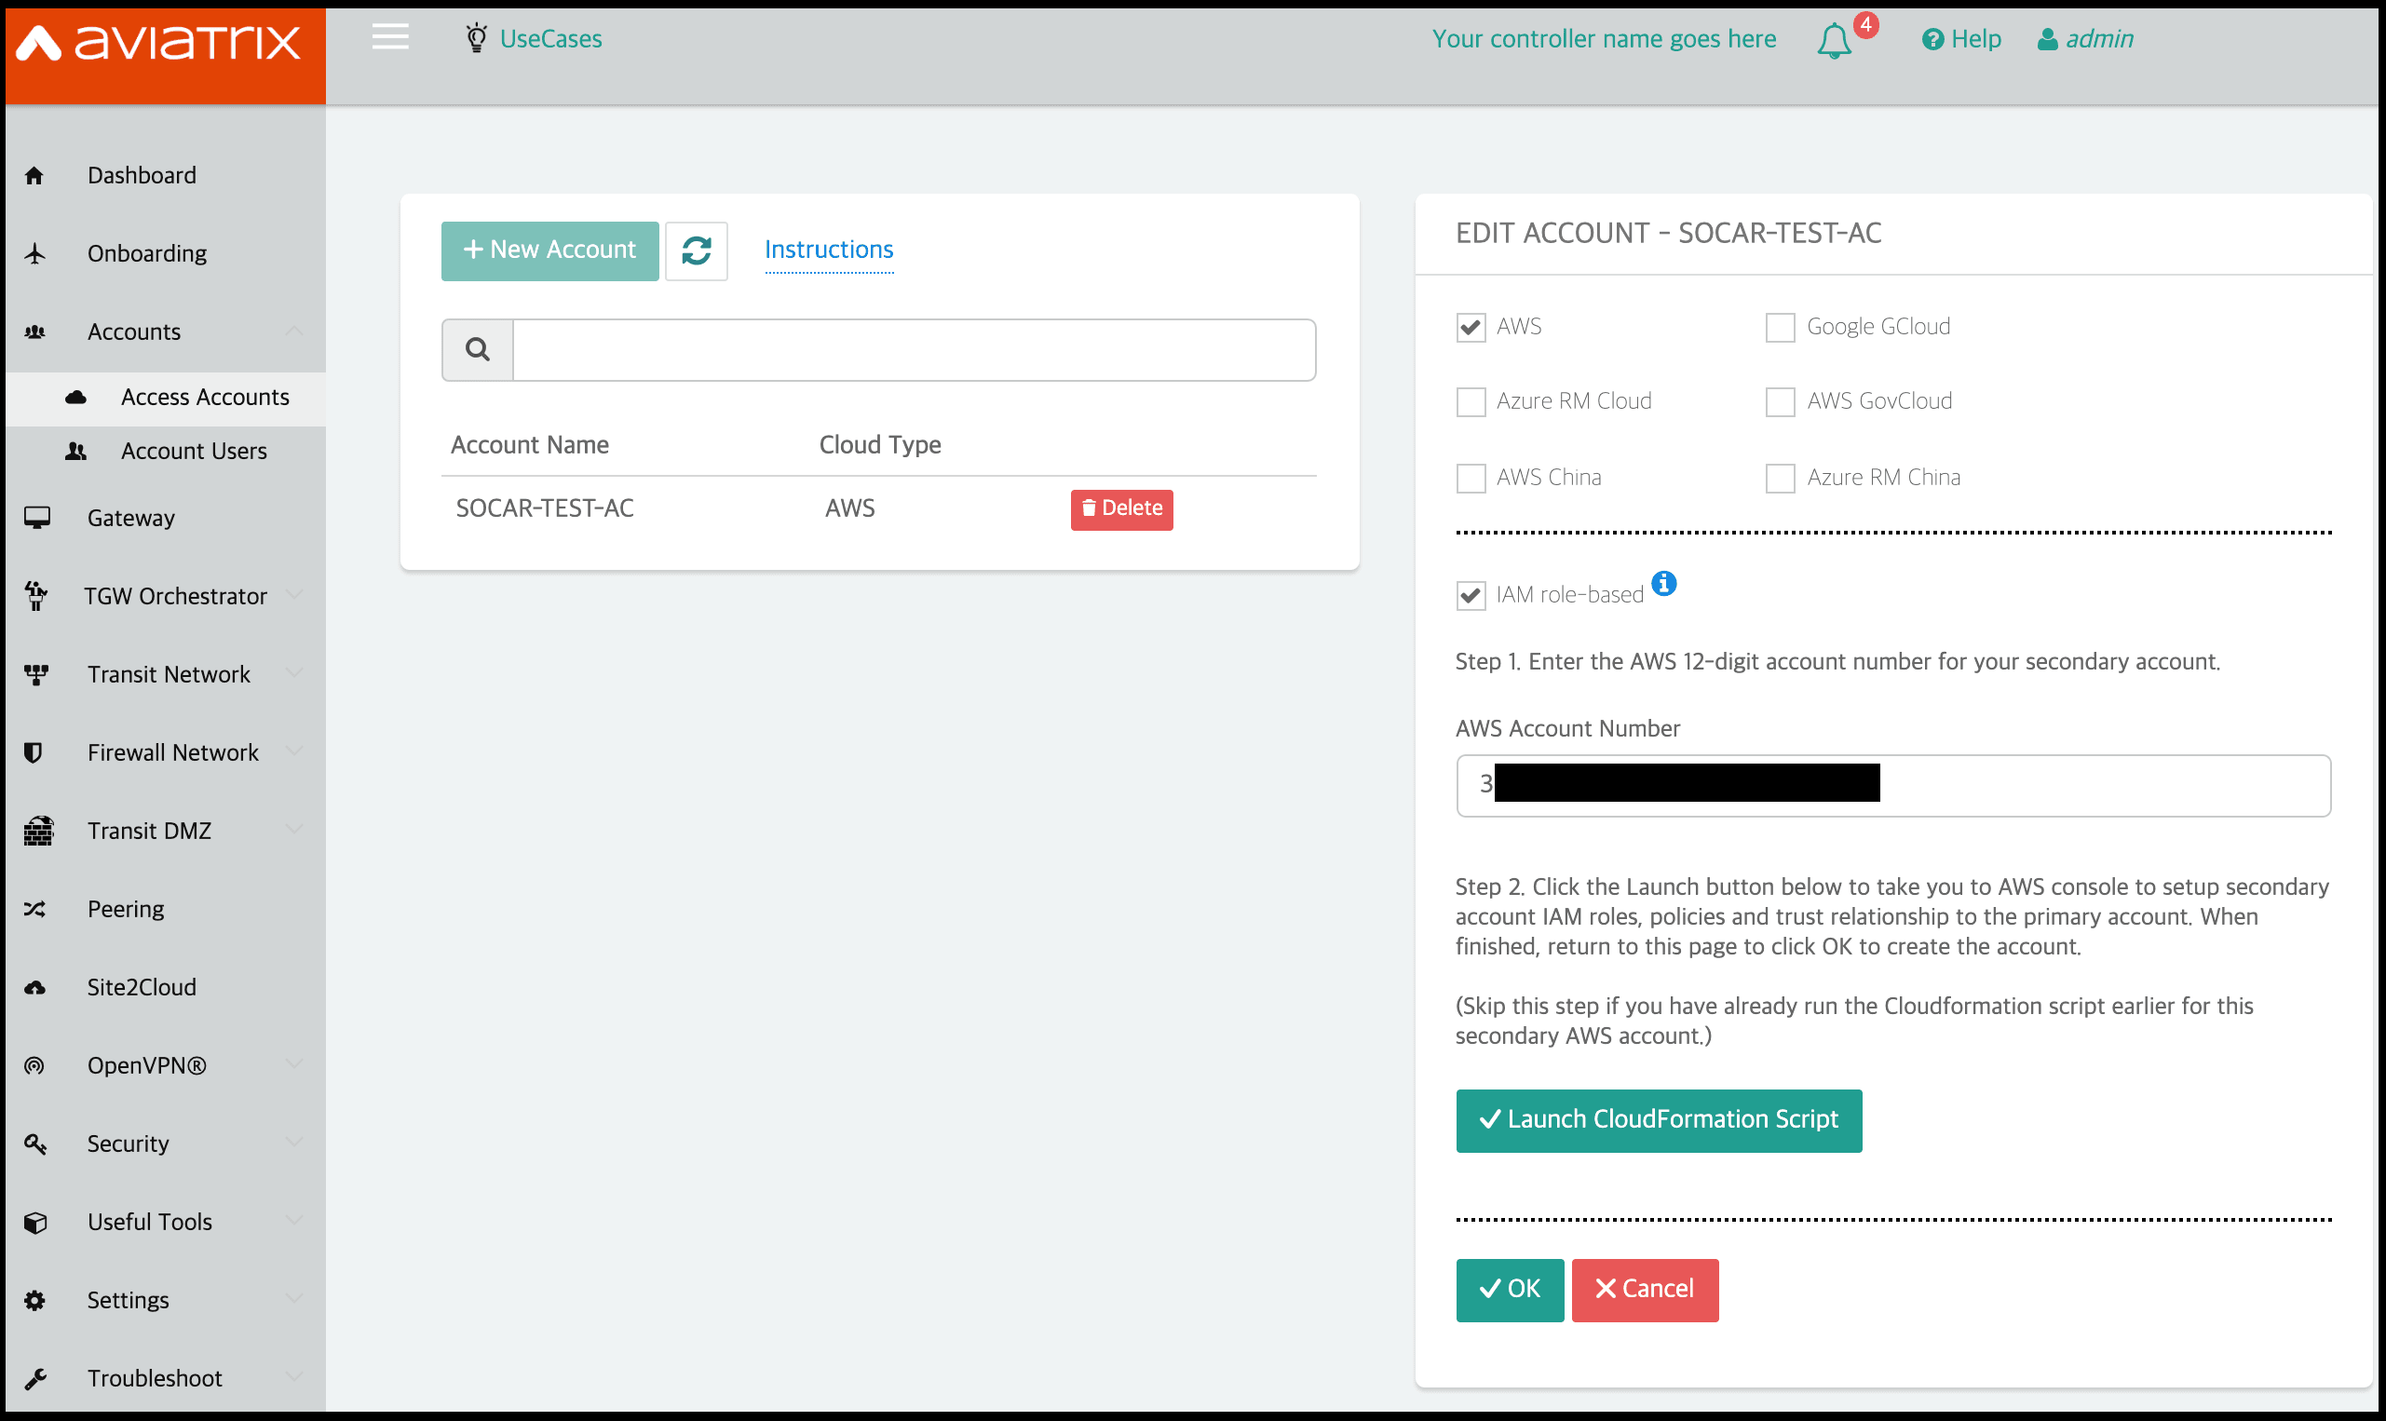
Task: Click the refresh accounts icon button
Action: tap(696, 250)
